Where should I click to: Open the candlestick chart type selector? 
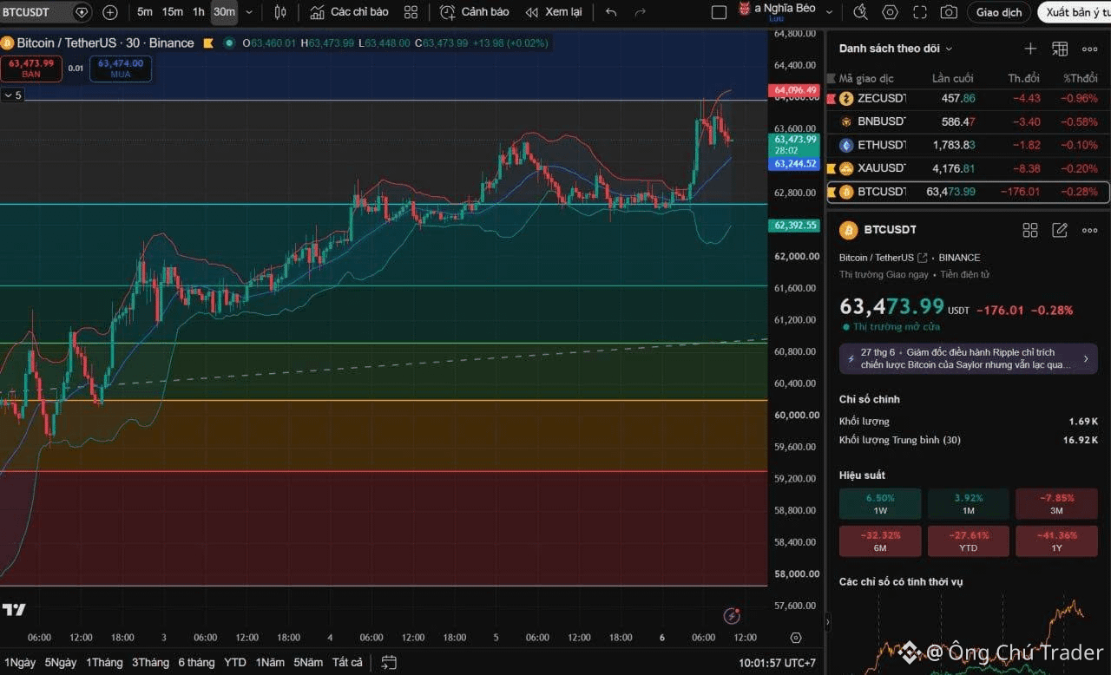pos(280,12)
